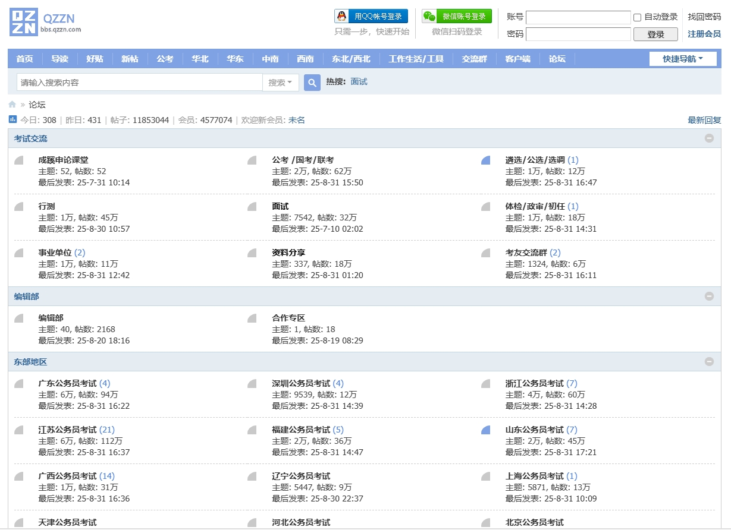Click the magnifying glass search icon
The height and width of the screenshot is (530, 731).
(x=312, y=82)
